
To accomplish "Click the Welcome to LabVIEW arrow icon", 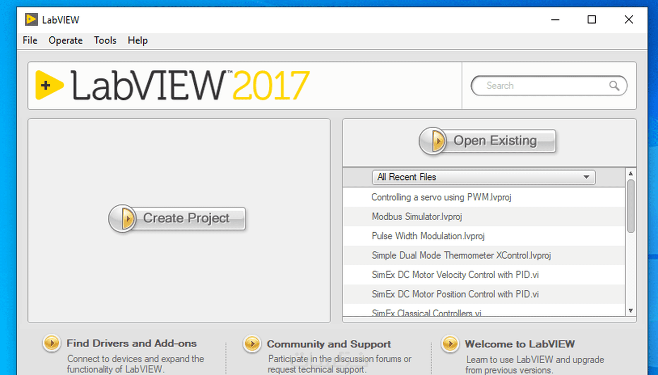I will tap(450, 344).
